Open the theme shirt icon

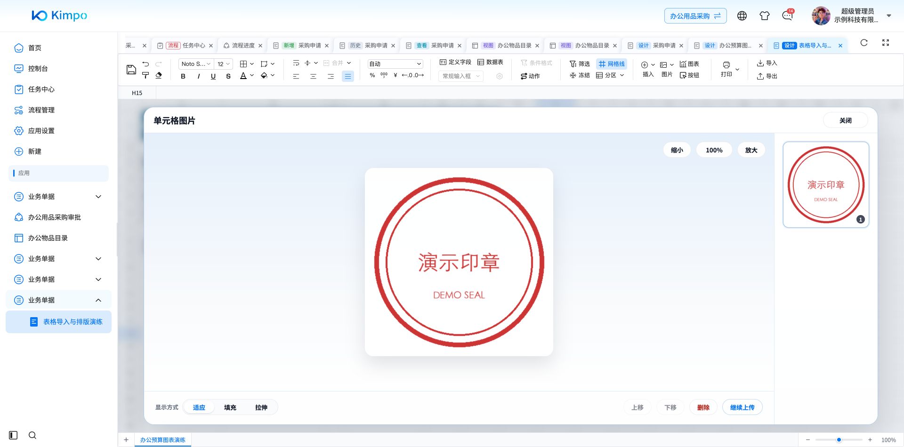coord(765,16)
